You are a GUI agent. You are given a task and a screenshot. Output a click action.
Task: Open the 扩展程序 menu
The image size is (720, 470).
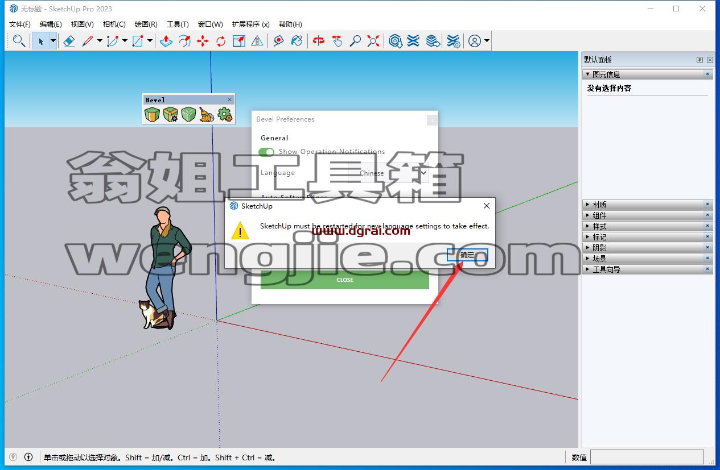pos(250,24)
